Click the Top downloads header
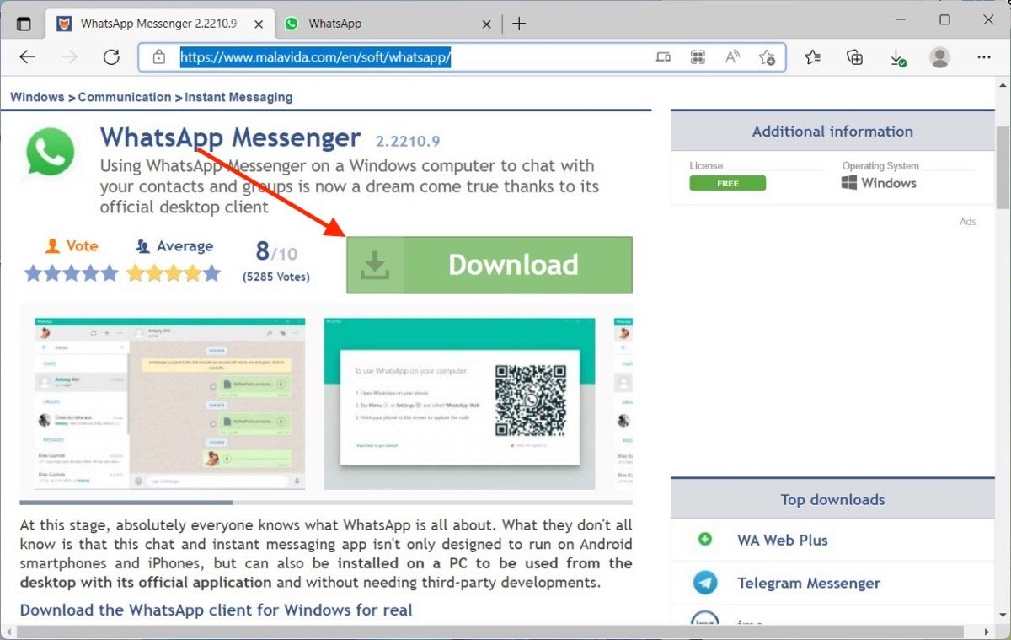Image resolution: width=1011 pixels, height=640 pixels. point(832,499)
